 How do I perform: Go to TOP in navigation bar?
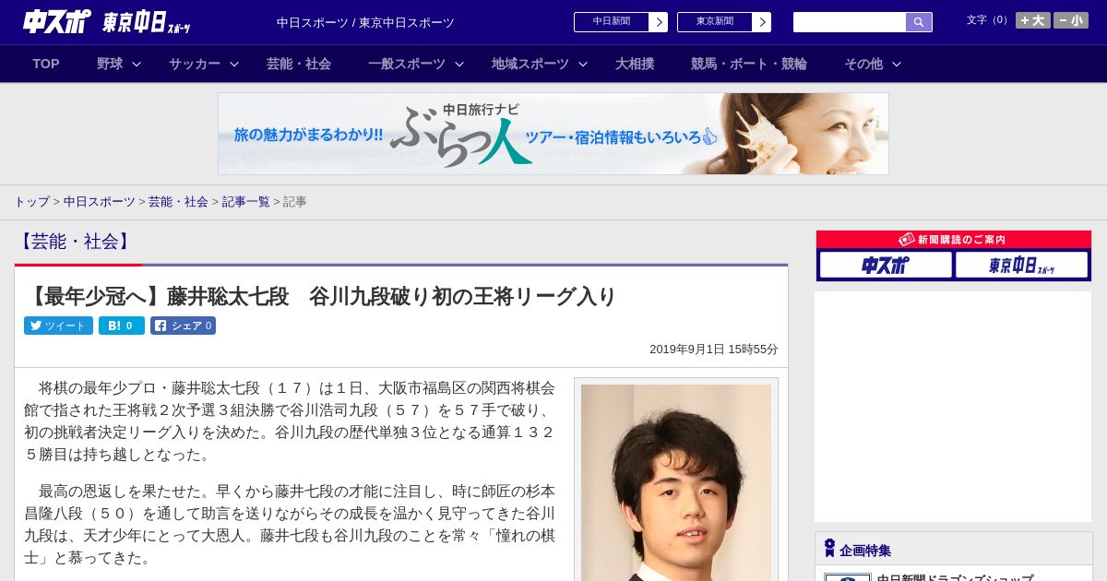point(46,64)
